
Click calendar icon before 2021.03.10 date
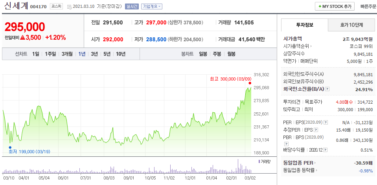tap(70, 7)
